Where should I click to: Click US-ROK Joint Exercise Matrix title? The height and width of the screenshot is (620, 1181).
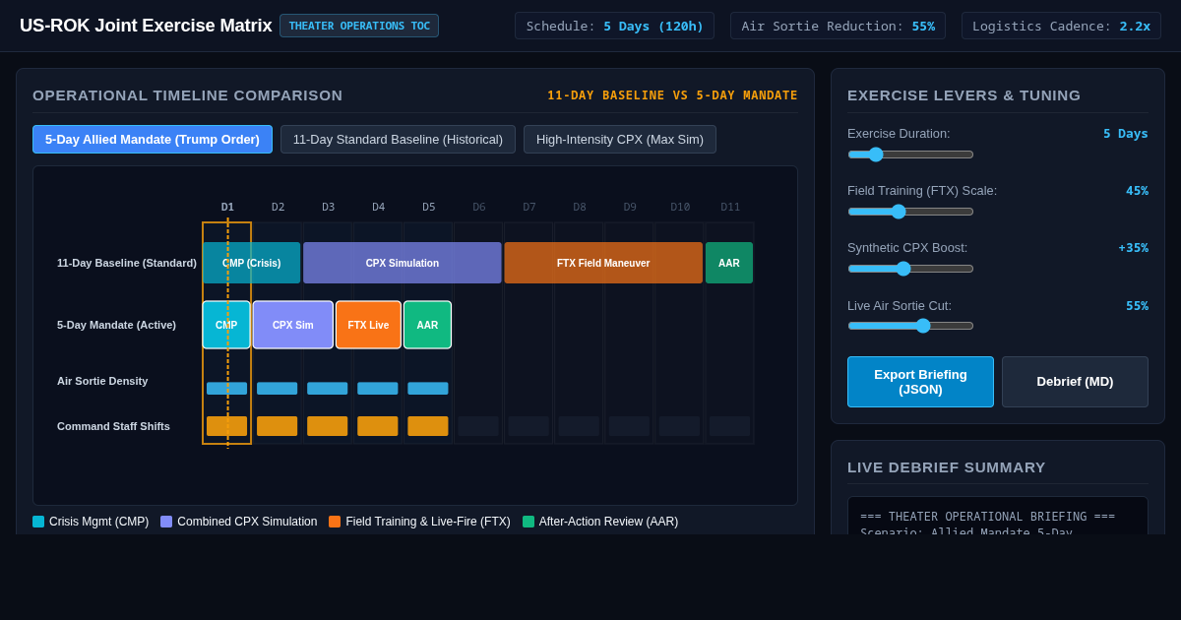(146, 26)
